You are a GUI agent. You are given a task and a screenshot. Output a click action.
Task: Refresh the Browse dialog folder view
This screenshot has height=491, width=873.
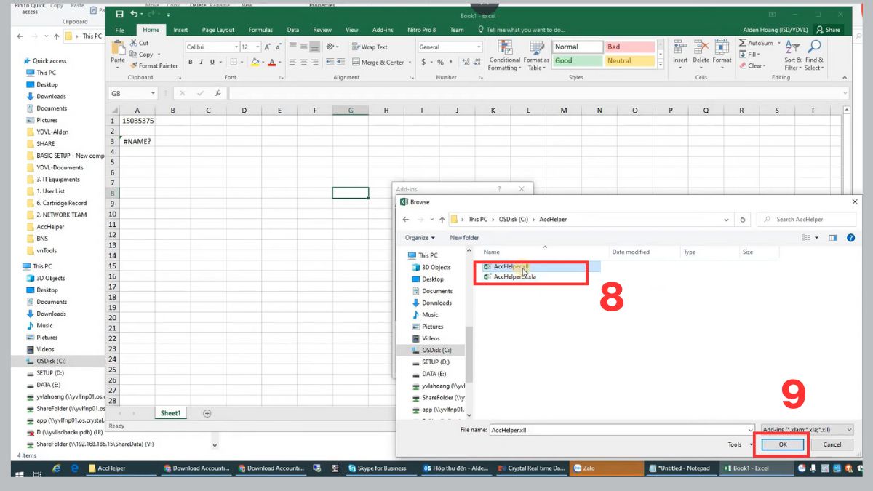click(x=743, y=219)
